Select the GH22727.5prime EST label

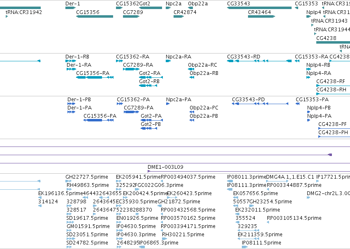click(x=87, y=177)
